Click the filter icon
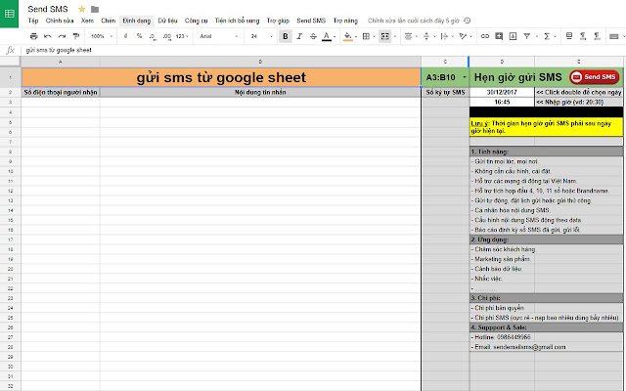The width and height of the screenshot is (626, 391). coord(527,36)
